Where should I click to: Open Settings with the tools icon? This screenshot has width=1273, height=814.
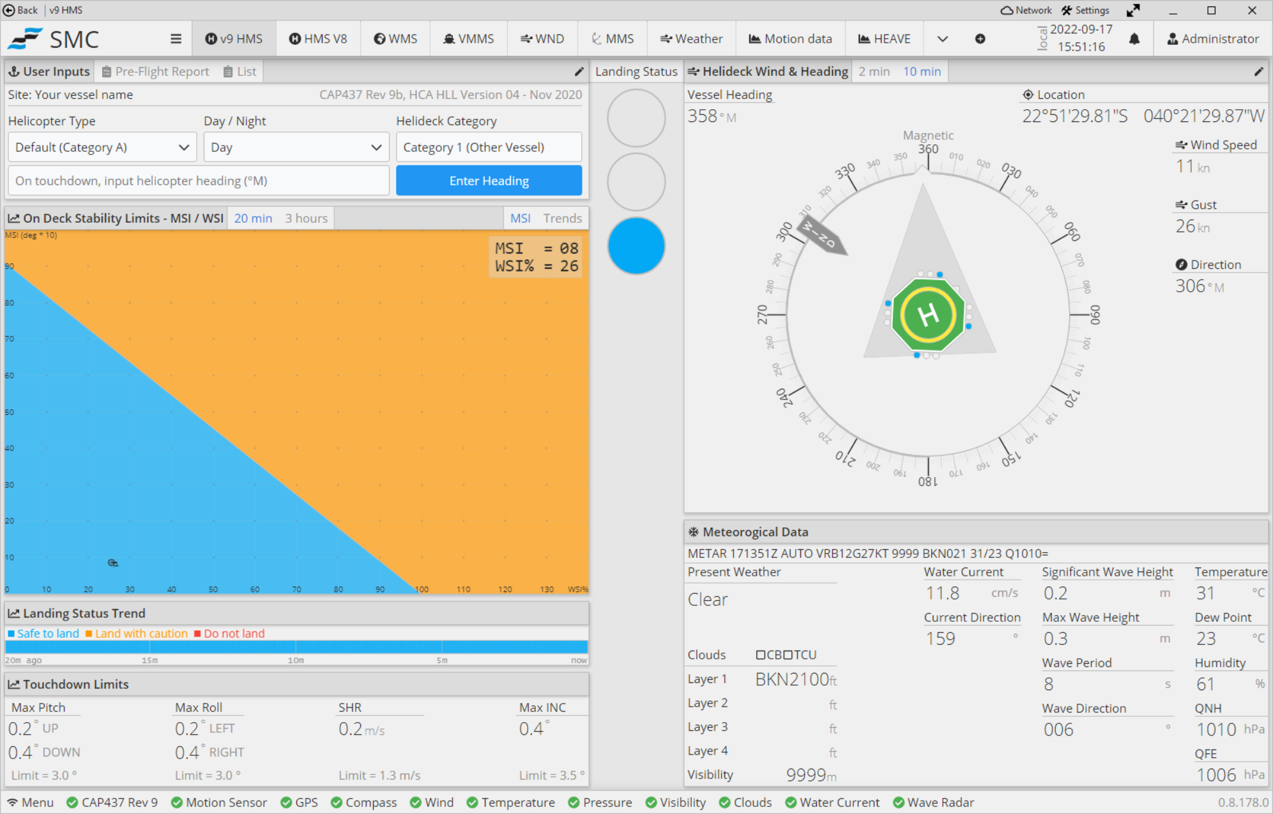pyautogui.click(x=1085, y=10)
